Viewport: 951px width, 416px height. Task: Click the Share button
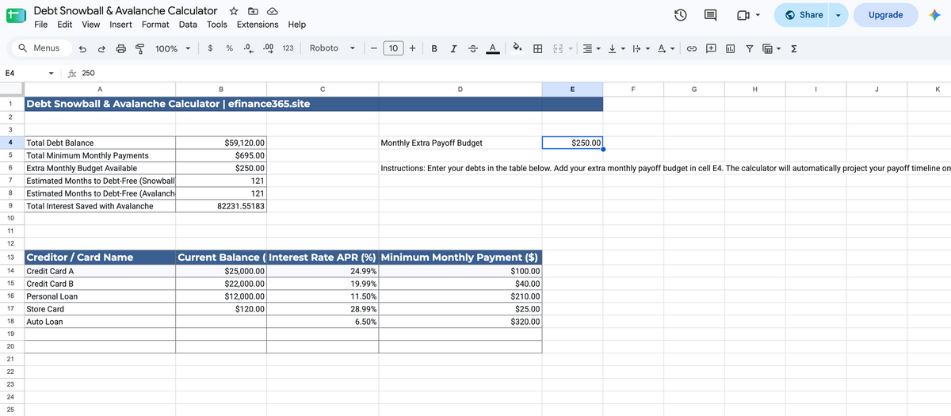pyautogui.click(x=804, y=15)
